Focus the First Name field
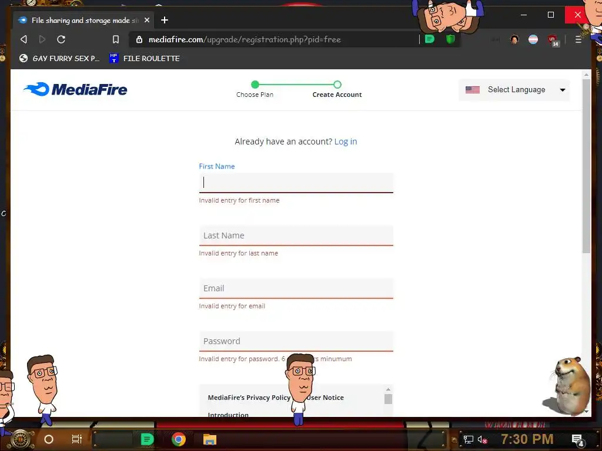 tap(296, 183)
